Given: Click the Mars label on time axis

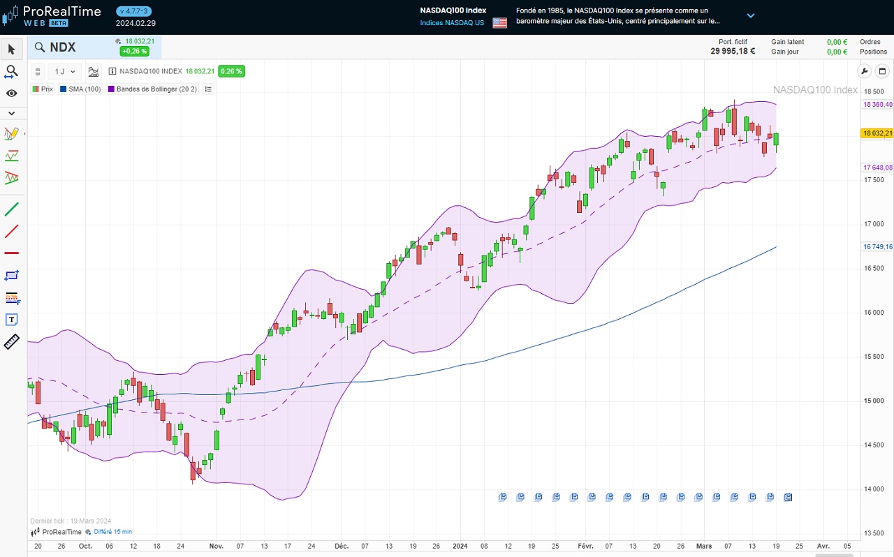Looking at the screenshot, I should [x=704, y=546].
